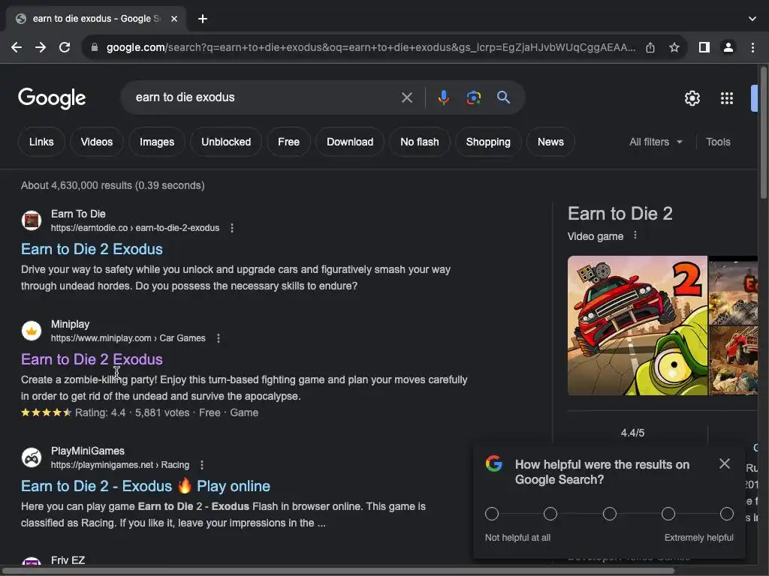Click the About 4,630,000 results text

(113, 186)
